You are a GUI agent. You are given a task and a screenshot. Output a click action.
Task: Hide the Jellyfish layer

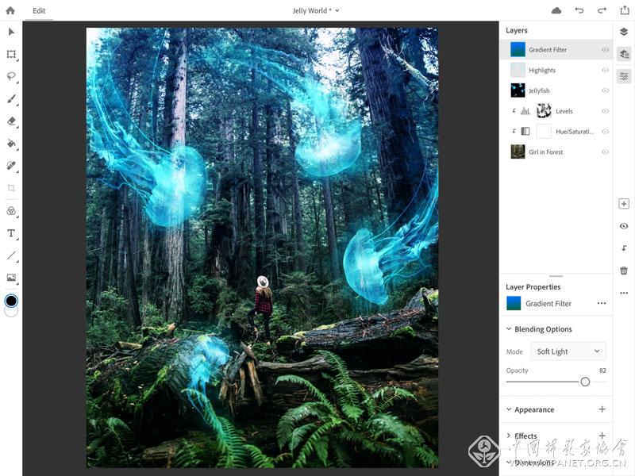tap(605, 90)
